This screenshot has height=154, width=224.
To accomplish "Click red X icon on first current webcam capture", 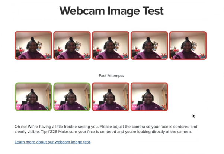I will coord(48,55).
